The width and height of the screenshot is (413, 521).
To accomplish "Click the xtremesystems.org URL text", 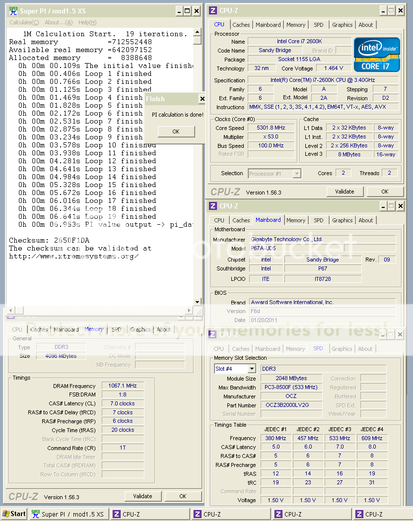I will coord(74,257).
